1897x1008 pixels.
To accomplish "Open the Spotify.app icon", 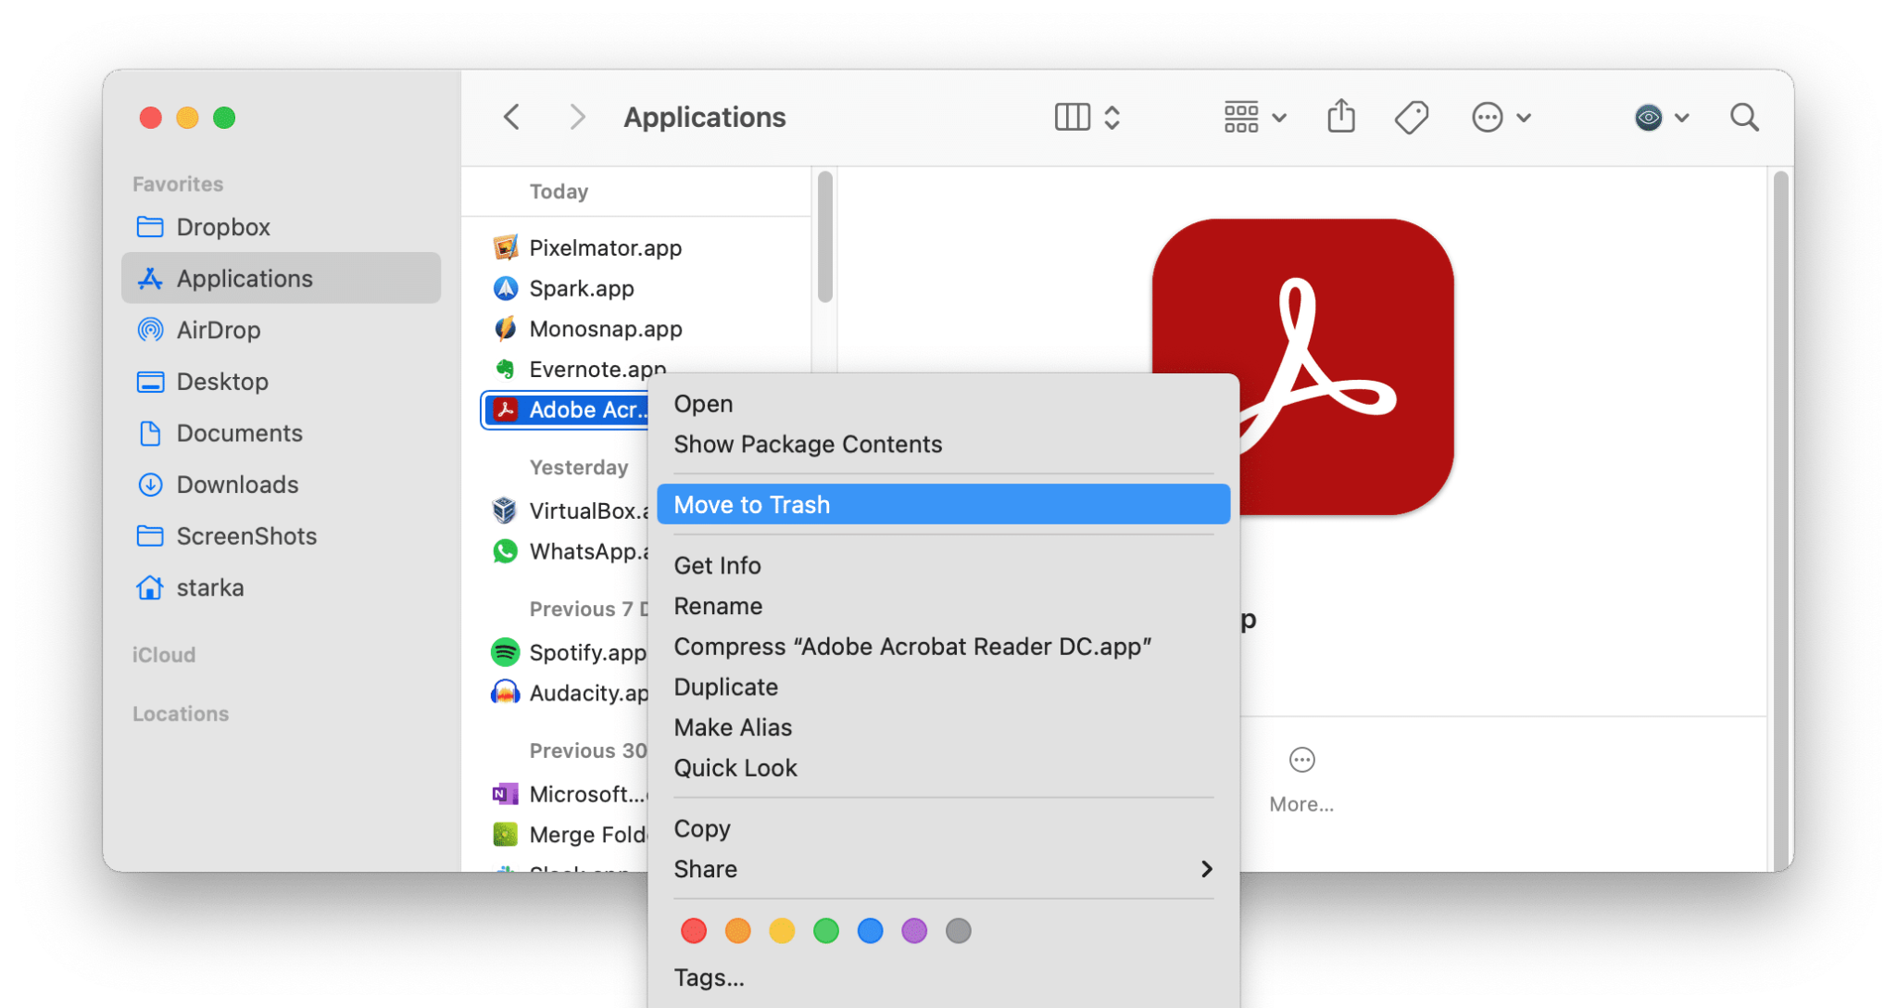I will coord(505,651).
